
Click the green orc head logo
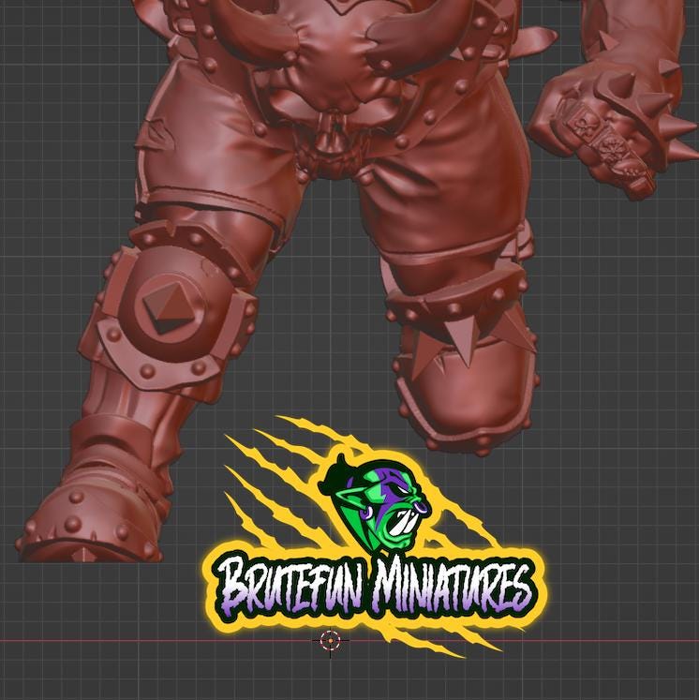coord(378,503)
